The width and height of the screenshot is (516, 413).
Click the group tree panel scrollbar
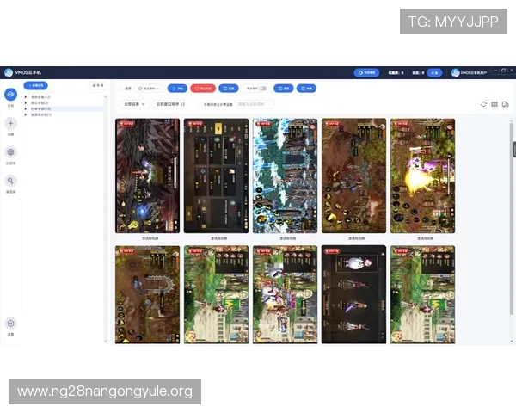[x=106, y=219]
